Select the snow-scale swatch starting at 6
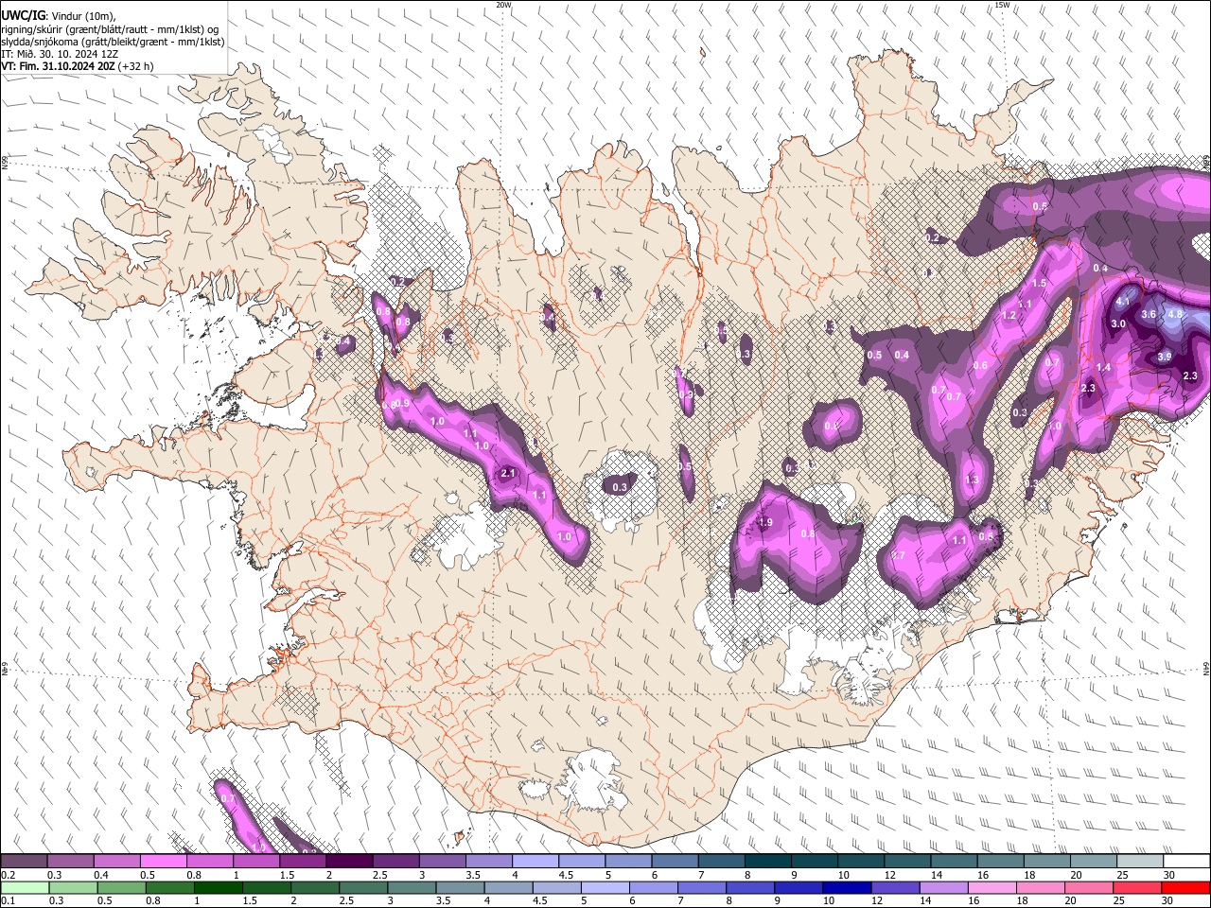Image resolution: width=1211 pixels, height=908 pixels. [675, 862]
